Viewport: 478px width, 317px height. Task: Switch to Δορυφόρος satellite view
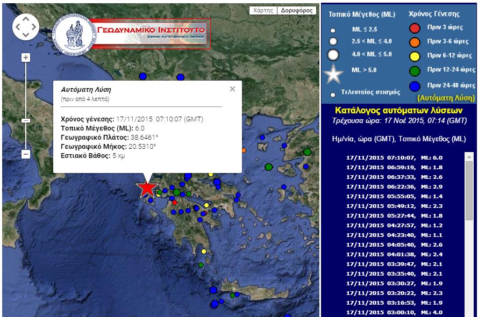297,10
